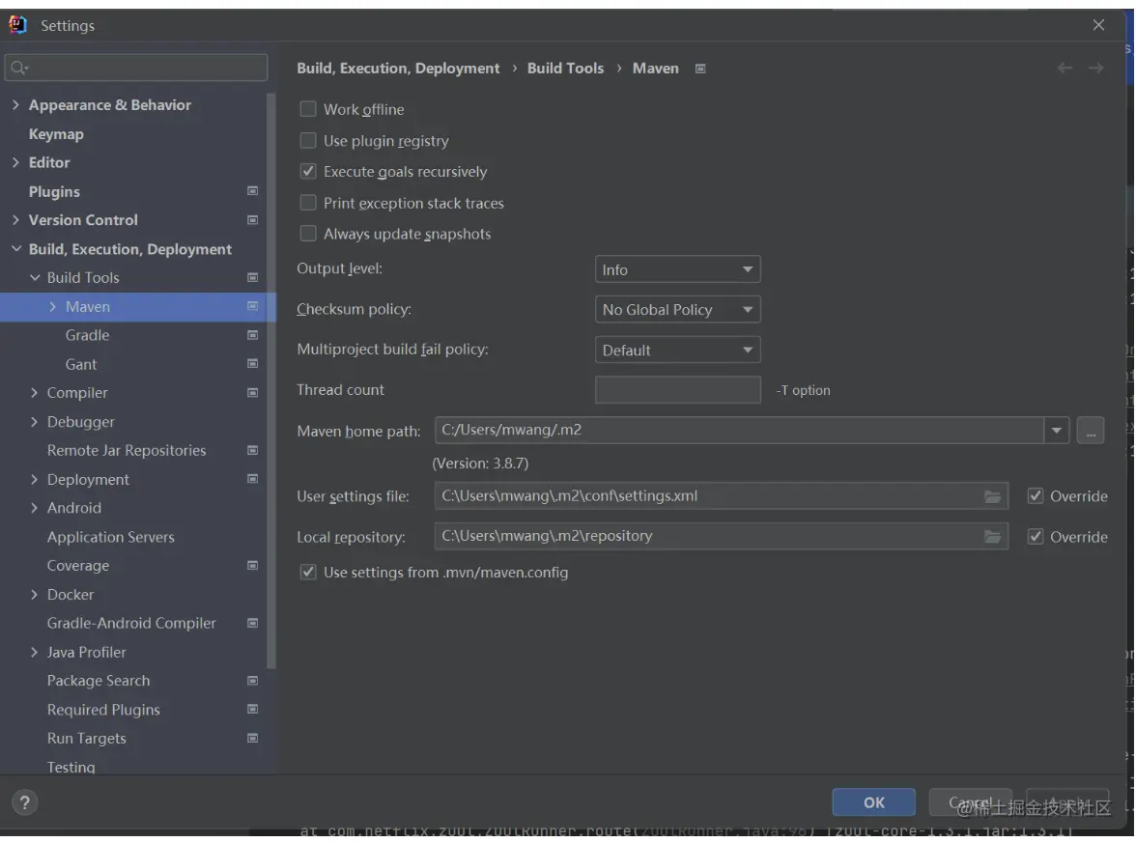The image size is (1136, 842).
Task: Expand Version Control section
Action: [x=15, y=220]
